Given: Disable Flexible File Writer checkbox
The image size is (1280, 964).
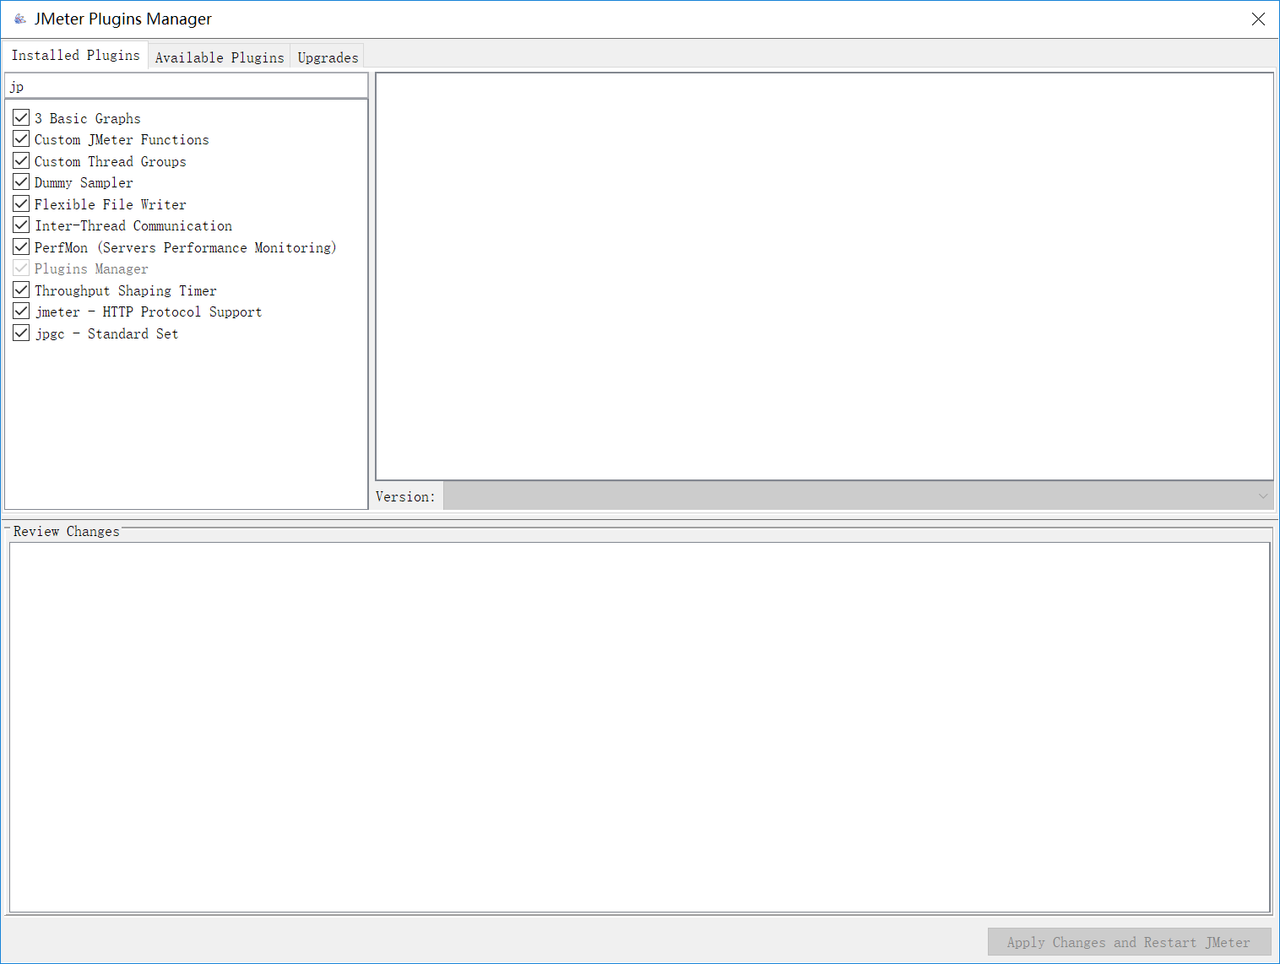Looking at the screenshot, I should tap(21, 203).
